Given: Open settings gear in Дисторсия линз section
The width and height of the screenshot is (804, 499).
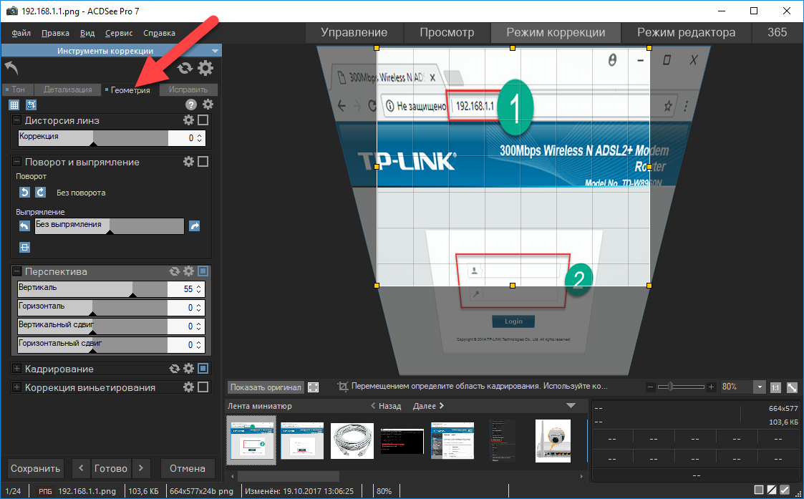Looking at the screenshot, I should click(x=189, y=120).
